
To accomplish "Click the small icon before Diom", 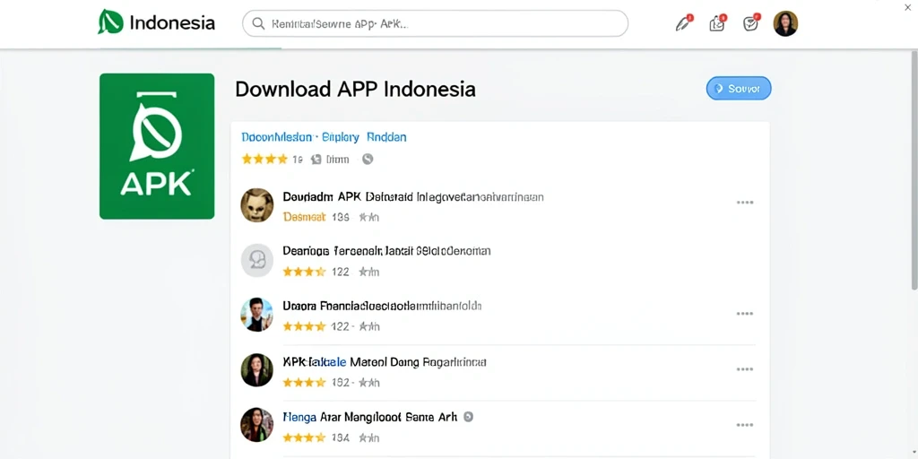I will pos(316,159).
